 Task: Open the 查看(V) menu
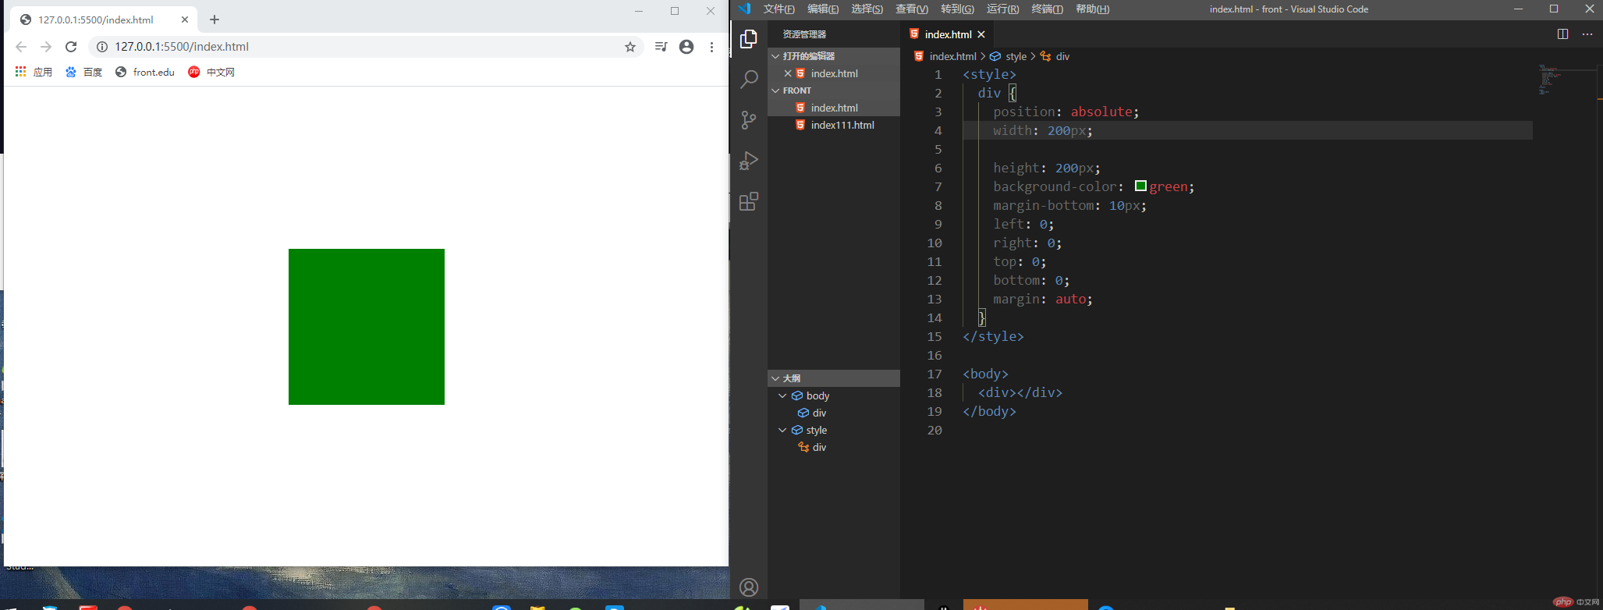(912, 9)
